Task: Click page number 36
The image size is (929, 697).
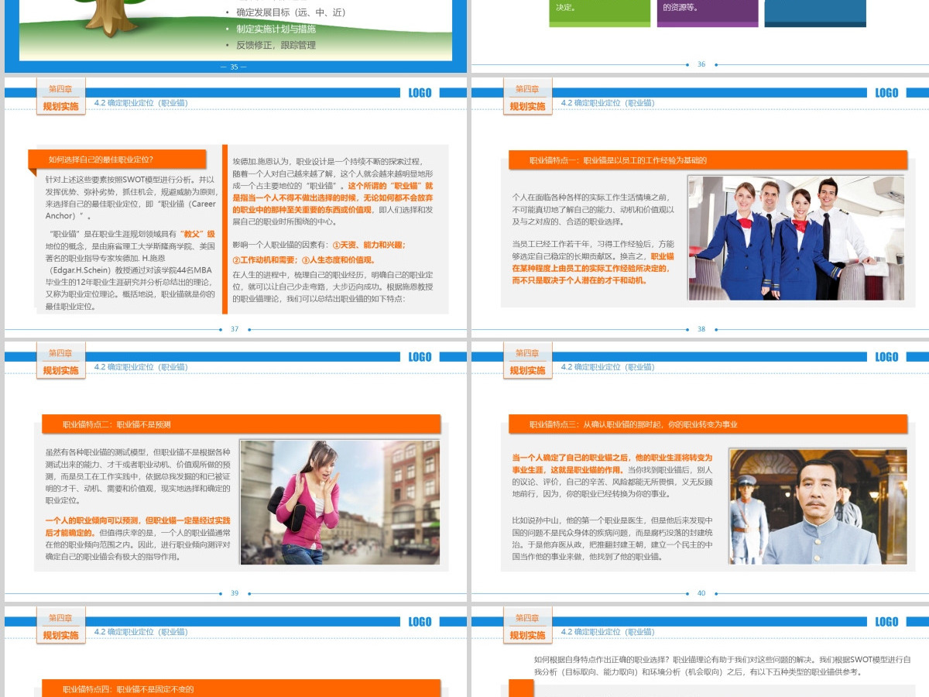Action: [x=701, y=64]
